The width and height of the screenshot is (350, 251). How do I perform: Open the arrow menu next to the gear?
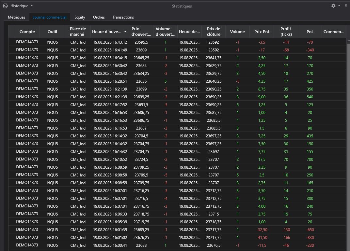point(339,6)
